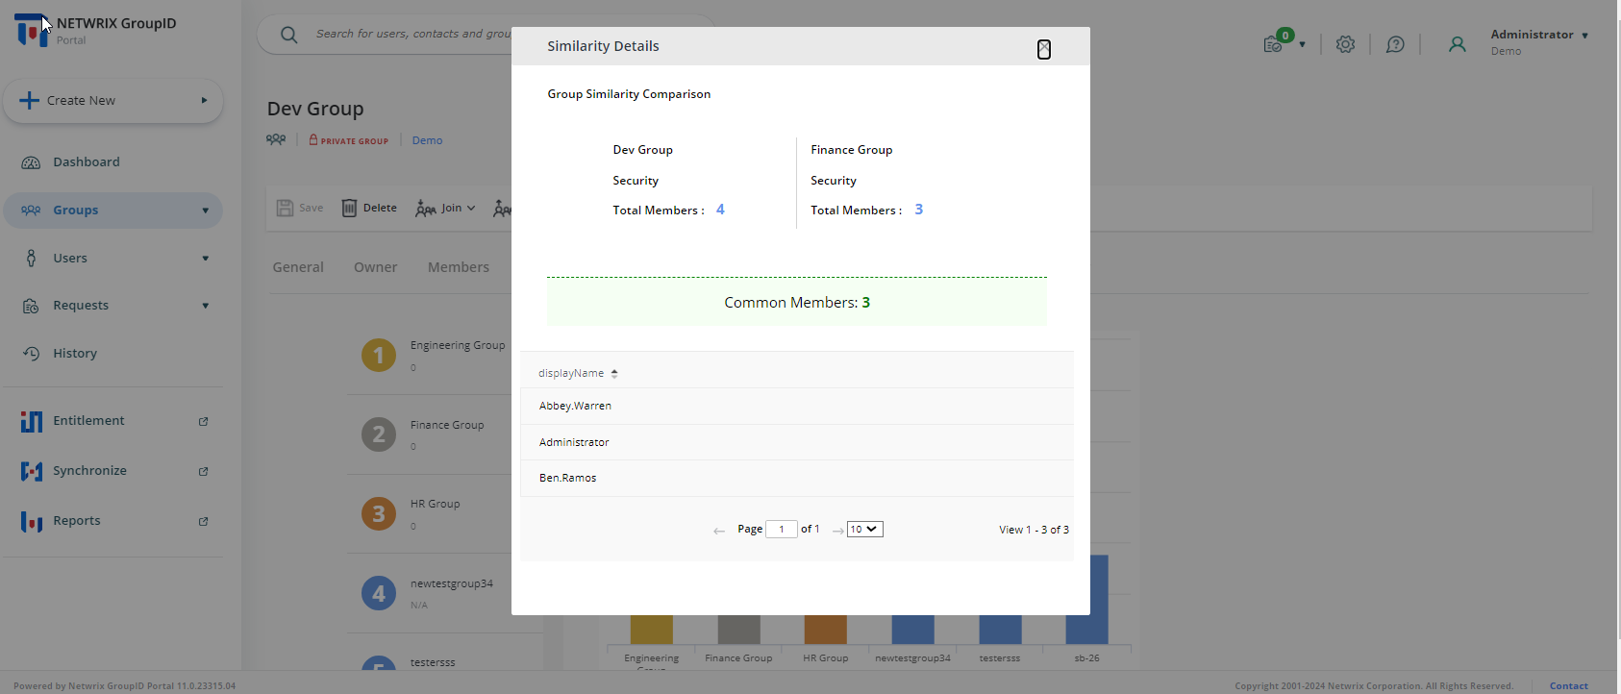Click Engineering Group in similarity list
The height and width of the screenshot is (694, 1621).
tap(458, 345)
